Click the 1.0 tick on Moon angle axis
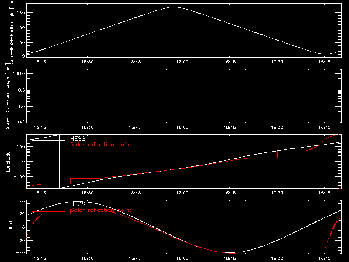349x262 pixels. [x=21, y=107]
